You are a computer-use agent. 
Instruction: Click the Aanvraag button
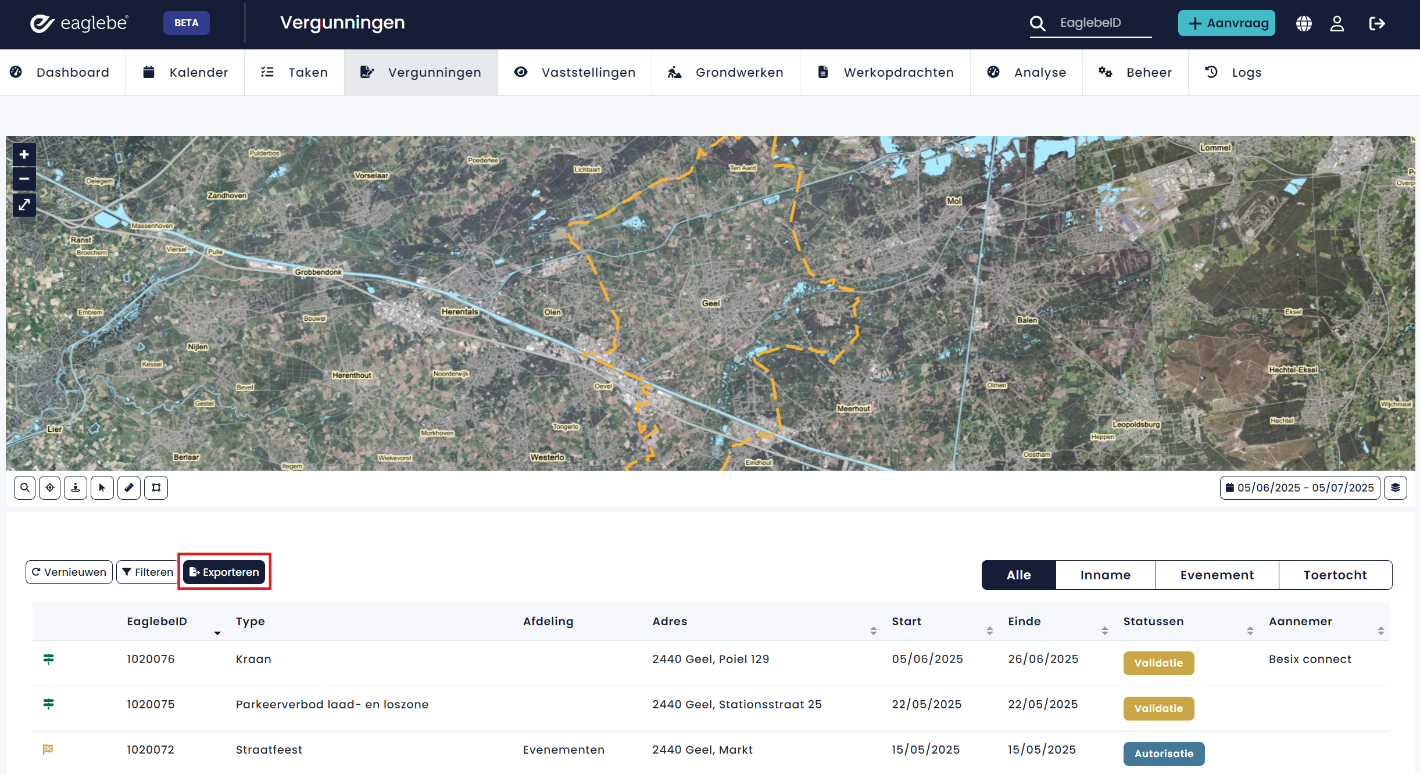pos(1226,23)
